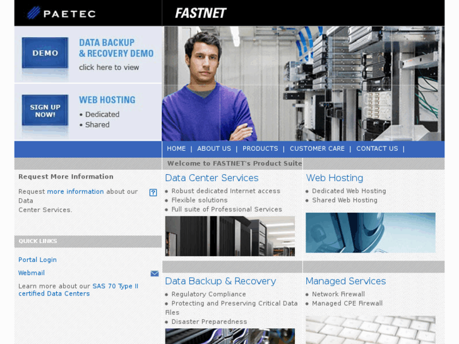The height and width of the screenshot is (344, 459).
Task: Click the QUICK LINKS header bar
Action: click(88, 241)
